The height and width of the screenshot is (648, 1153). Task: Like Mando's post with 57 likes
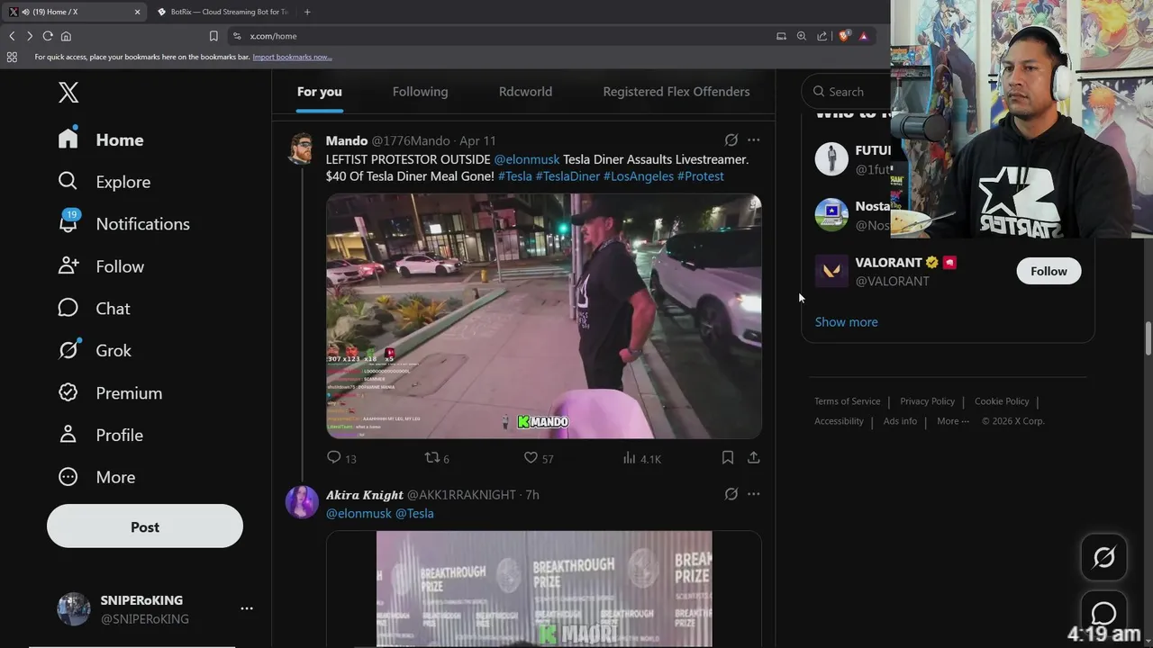539,458
